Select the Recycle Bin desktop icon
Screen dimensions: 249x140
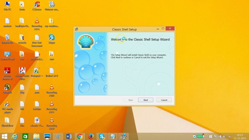pos(7,39)
